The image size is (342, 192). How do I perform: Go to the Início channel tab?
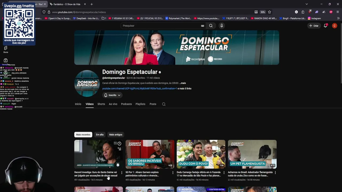tap(78, 104)
